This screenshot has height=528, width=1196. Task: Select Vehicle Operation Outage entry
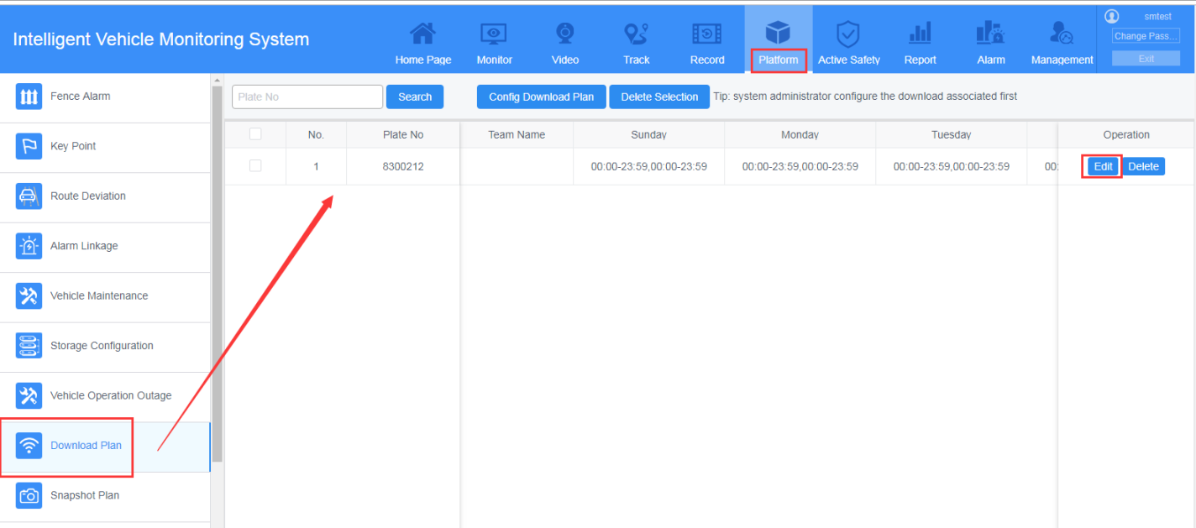pyautogui.click(x=105, y=396)
